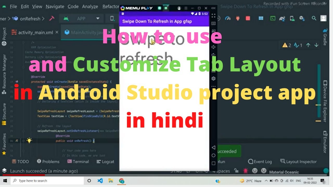The width and height of the screenshot is (333, 187).
Task: Open the Edit menu
Action: click(25, 6)
